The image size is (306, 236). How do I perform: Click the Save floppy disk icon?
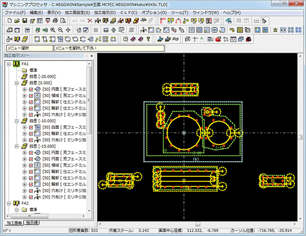pos(25,21)
